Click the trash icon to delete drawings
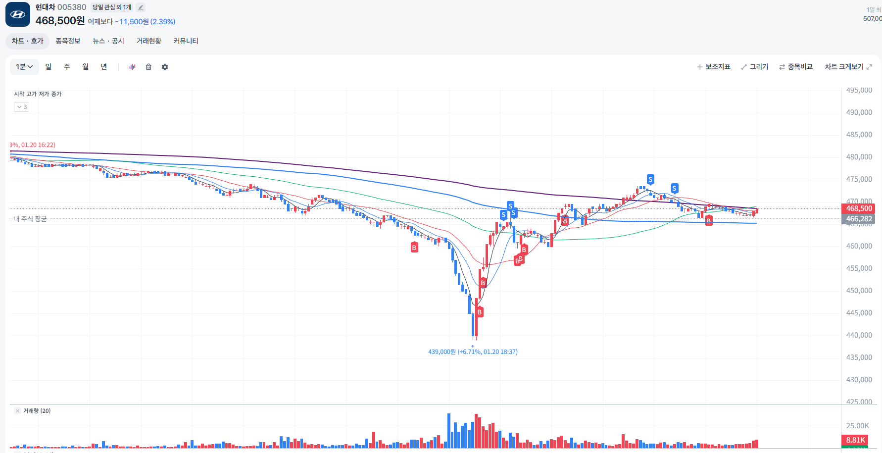This screenshot has height=453, width=882. pos(148,67)
